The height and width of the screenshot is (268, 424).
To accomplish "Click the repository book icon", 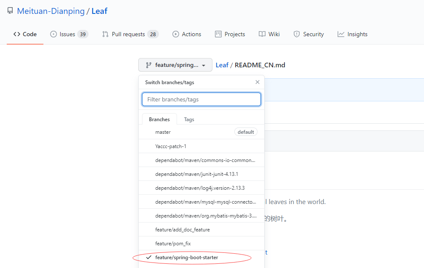I will [10, 11].
